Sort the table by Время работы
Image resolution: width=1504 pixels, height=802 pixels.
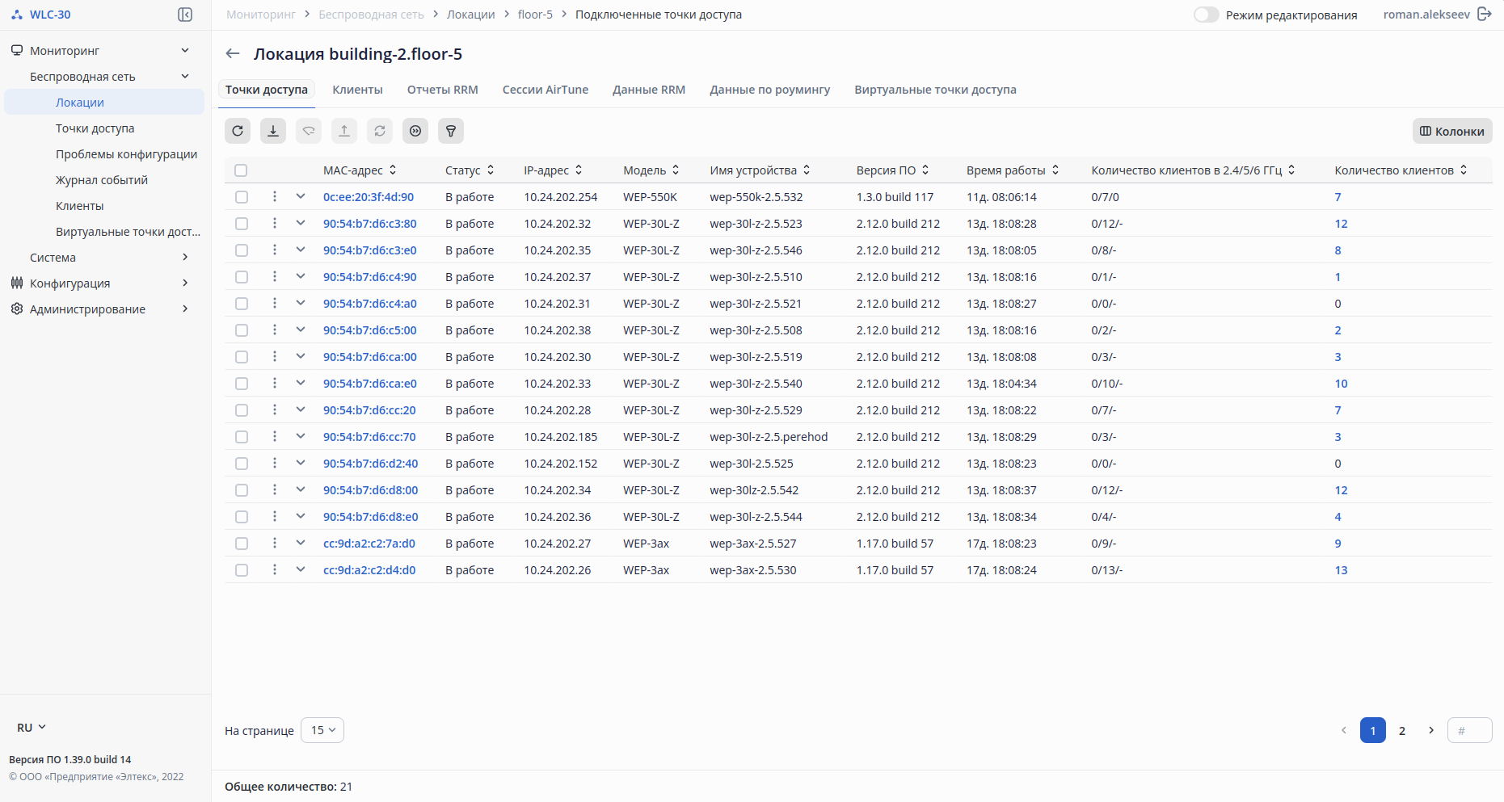point(1055,170)
